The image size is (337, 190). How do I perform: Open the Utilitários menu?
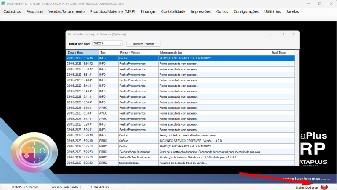click(x=273, y=11)
